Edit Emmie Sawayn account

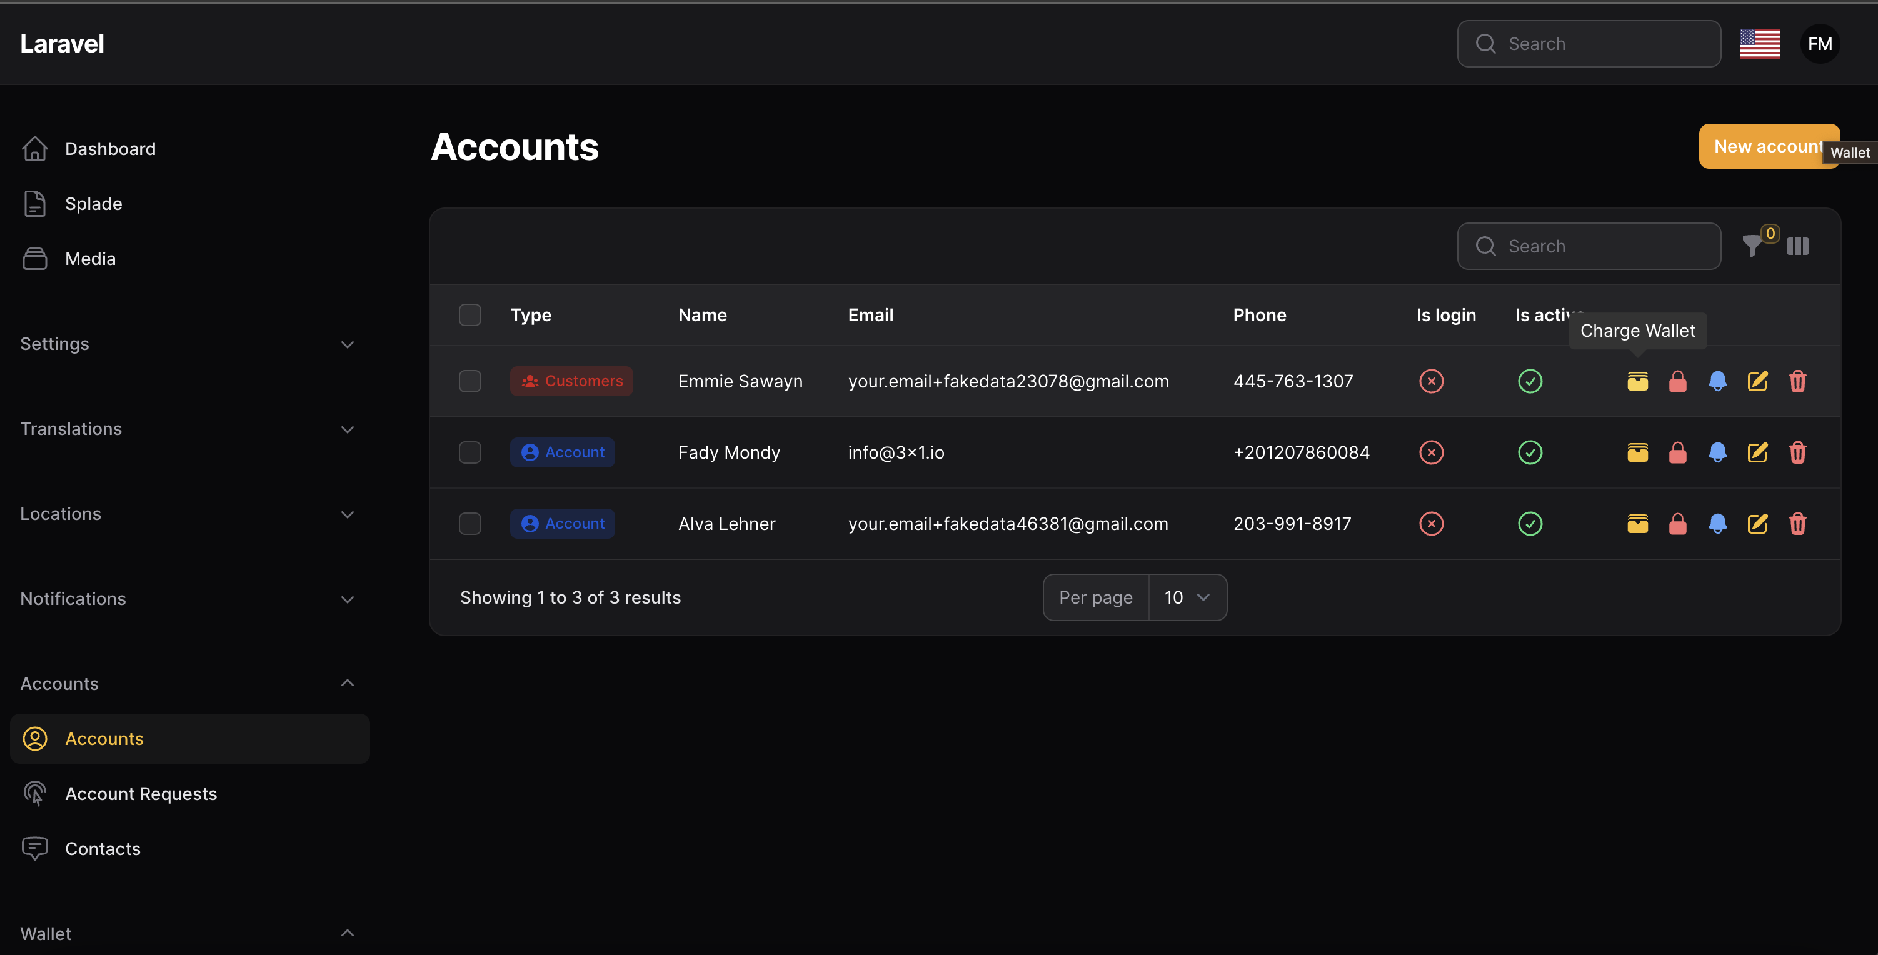point(1758,381)
